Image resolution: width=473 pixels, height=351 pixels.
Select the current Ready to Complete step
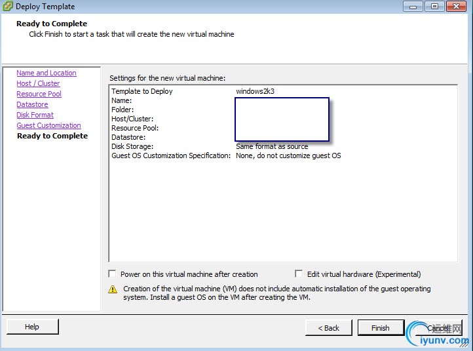point(52,136)
